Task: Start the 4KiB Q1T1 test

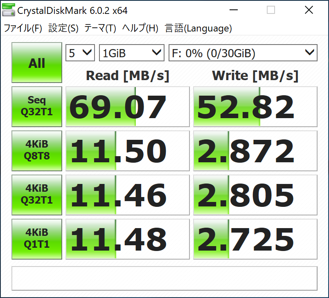Action: pyautogui.click(x=37, y=239)
